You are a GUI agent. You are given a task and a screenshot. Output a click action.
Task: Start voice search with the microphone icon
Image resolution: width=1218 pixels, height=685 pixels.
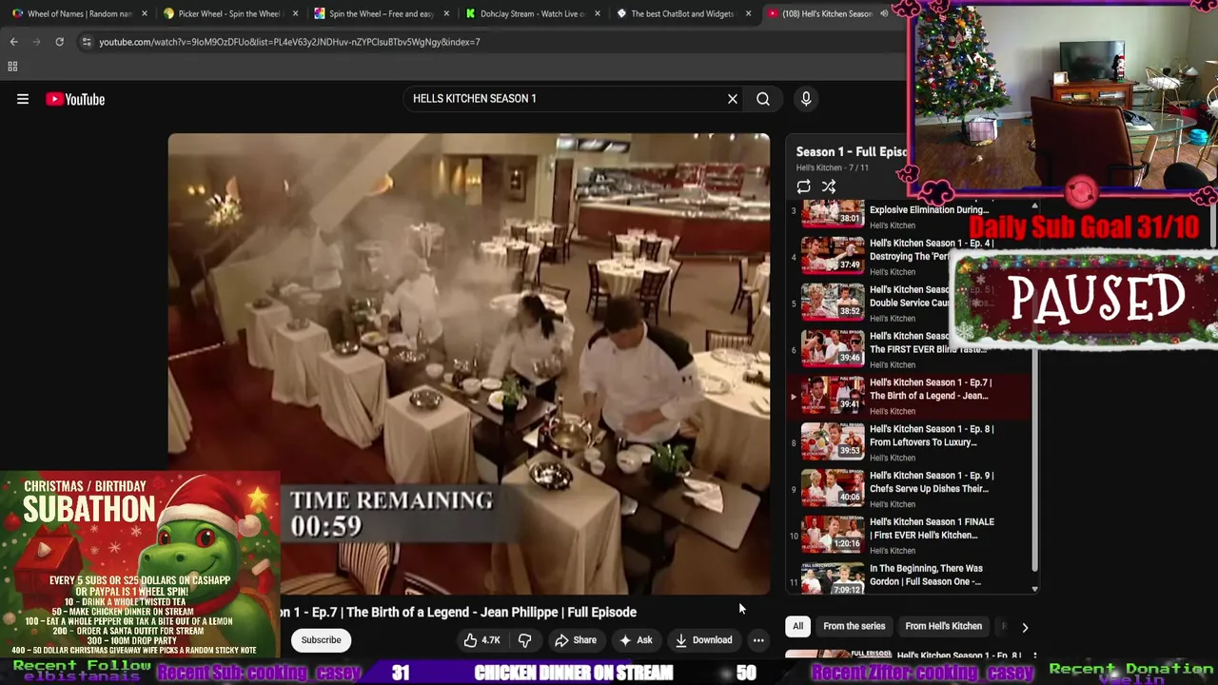pyautogui.click(x=806, y=99)
